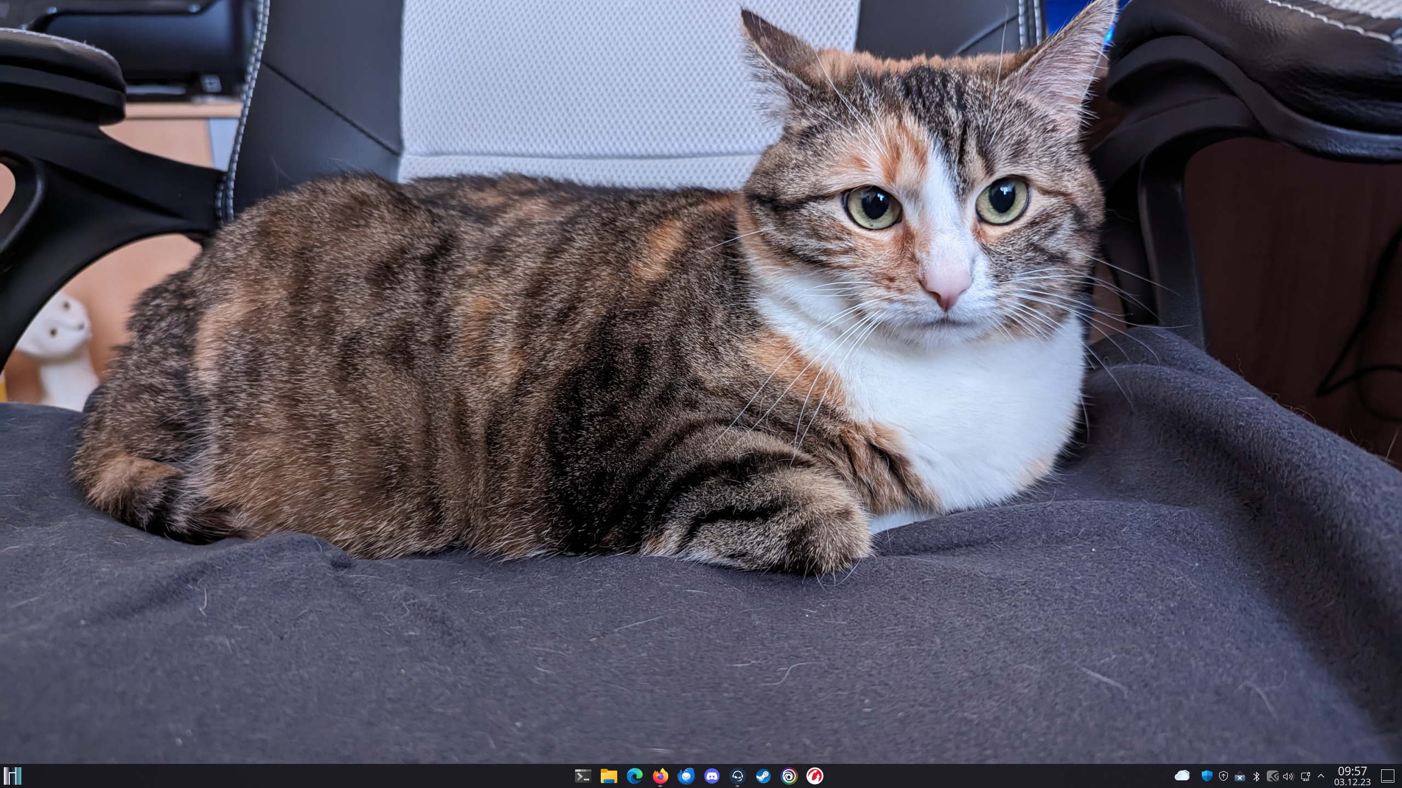Open the calendar from the clock
Viewport: 1402px width, 788px height.
[x=1352, y=776]
